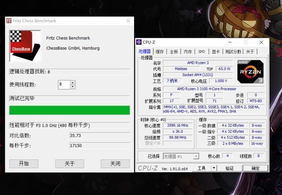Click the 每秒千步 value 17150
The width and height of the screenshot is (282, 195).
(100, 145)
